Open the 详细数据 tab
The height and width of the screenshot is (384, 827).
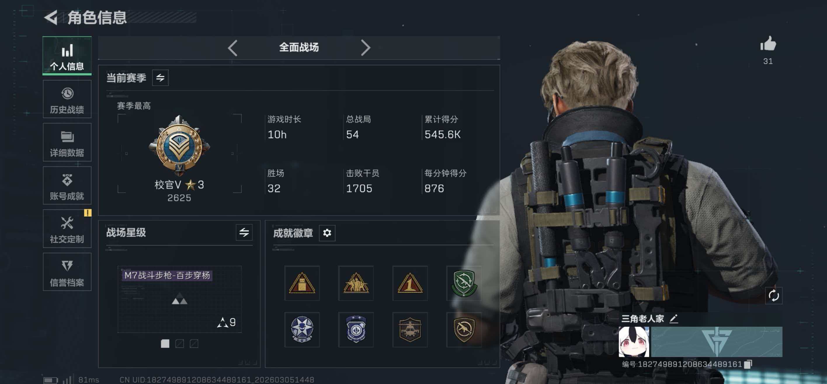coord(67,142)
